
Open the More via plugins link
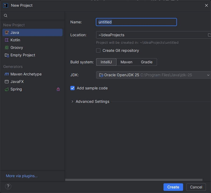pyautogui.click(x=22, y=176)
